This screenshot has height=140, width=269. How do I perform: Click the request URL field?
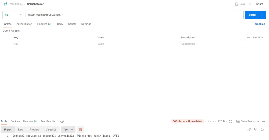134,15
